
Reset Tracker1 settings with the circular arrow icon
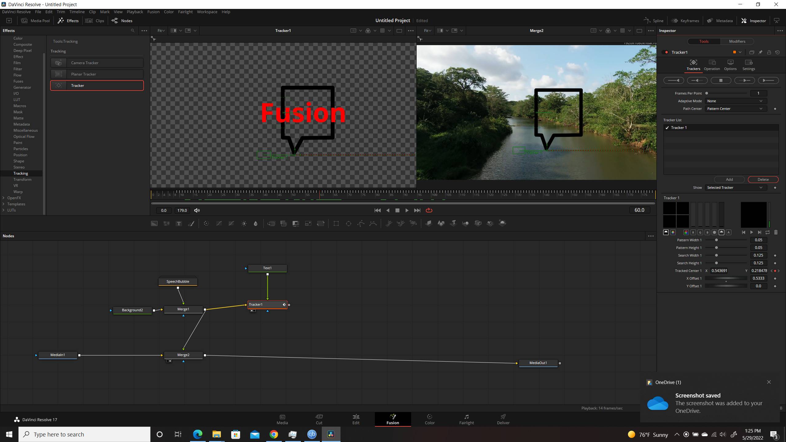click(777, 52)
